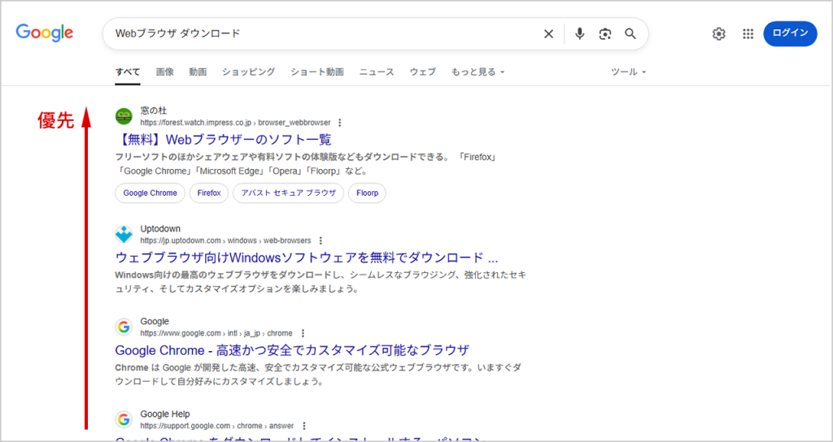
Task: Switch to 画像 tab
Action: [x=164, y=71]
